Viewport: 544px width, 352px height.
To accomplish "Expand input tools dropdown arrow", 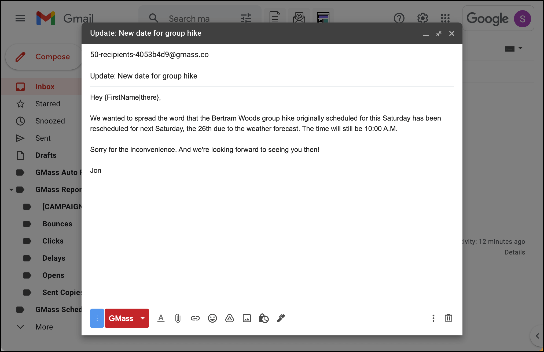I will tap(520, 48).
